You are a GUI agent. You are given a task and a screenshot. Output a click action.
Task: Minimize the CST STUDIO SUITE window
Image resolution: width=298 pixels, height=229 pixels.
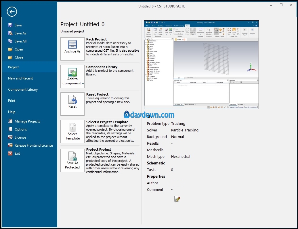point(271,5)
